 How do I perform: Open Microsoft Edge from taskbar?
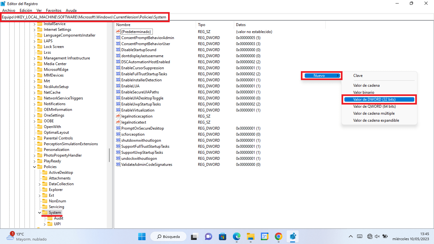click(236, 236)
